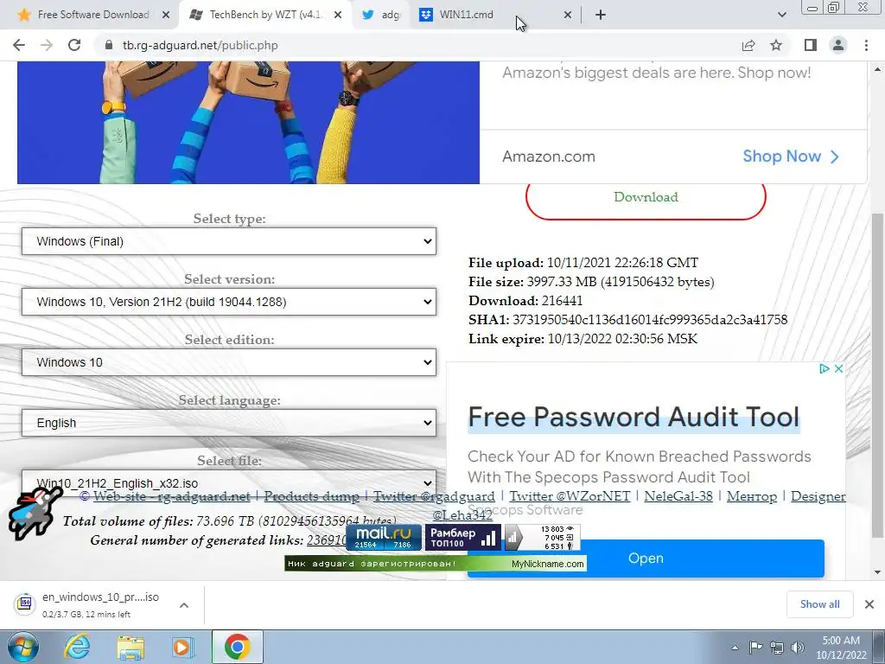This screenshot has height=664, width=885.
Task: Click the SHA1 hash value text
Action: point(650,320)
